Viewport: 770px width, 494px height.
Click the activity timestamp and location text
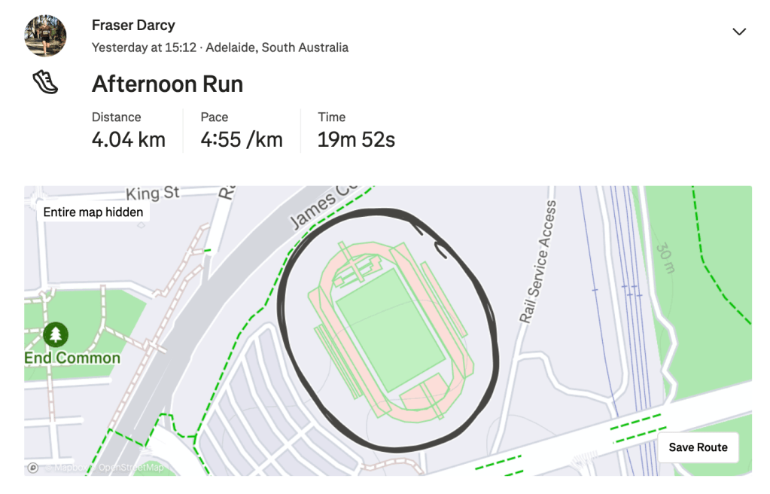coord(220,47)
